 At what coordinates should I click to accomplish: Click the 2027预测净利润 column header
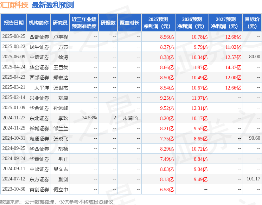225,22
